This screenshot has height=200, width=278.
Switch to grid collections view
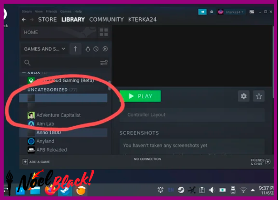point(104,32)
